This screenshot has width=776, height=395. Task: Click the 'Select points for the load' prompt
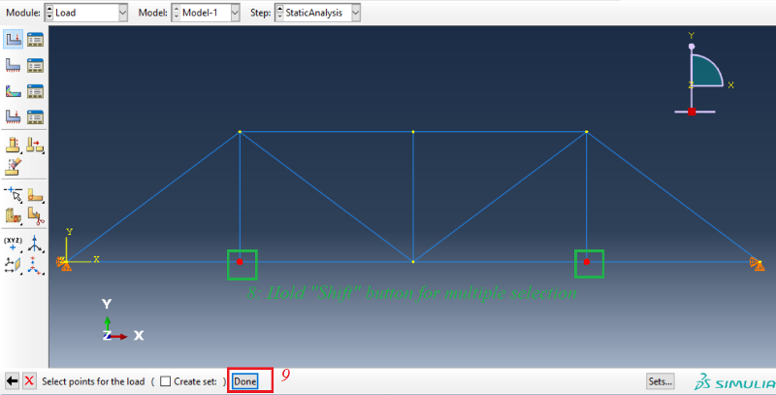(x=93, y=381)
